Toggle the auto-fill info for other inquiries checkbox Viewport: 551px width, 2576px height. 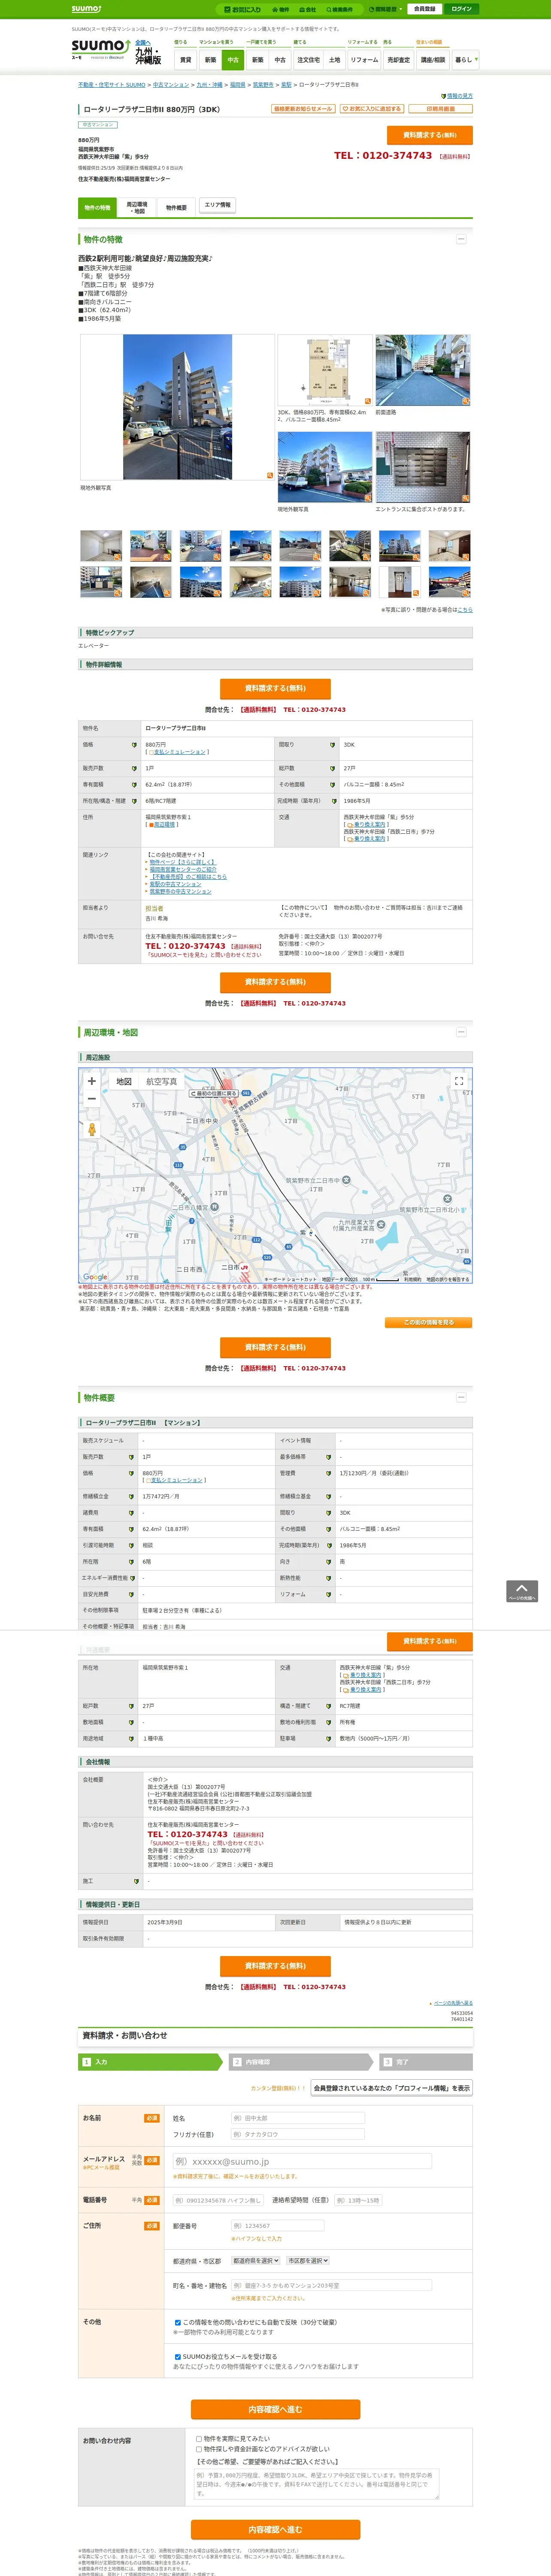tap(178, 2322)
